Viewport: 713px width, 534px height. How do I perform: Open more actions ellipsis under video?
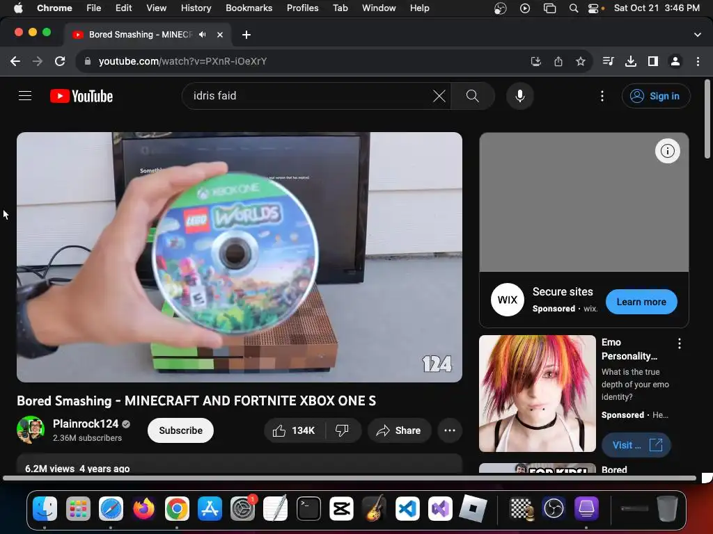click(x=450, y=430)
